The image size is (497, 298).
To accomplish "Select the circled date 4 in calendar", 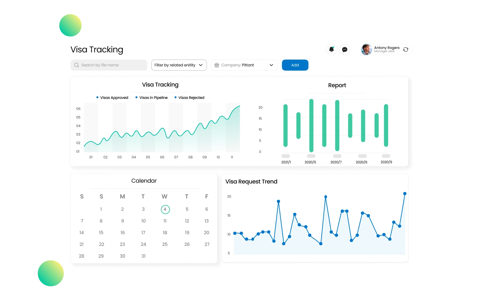I will pyautogui.click(x=165, y=209).
